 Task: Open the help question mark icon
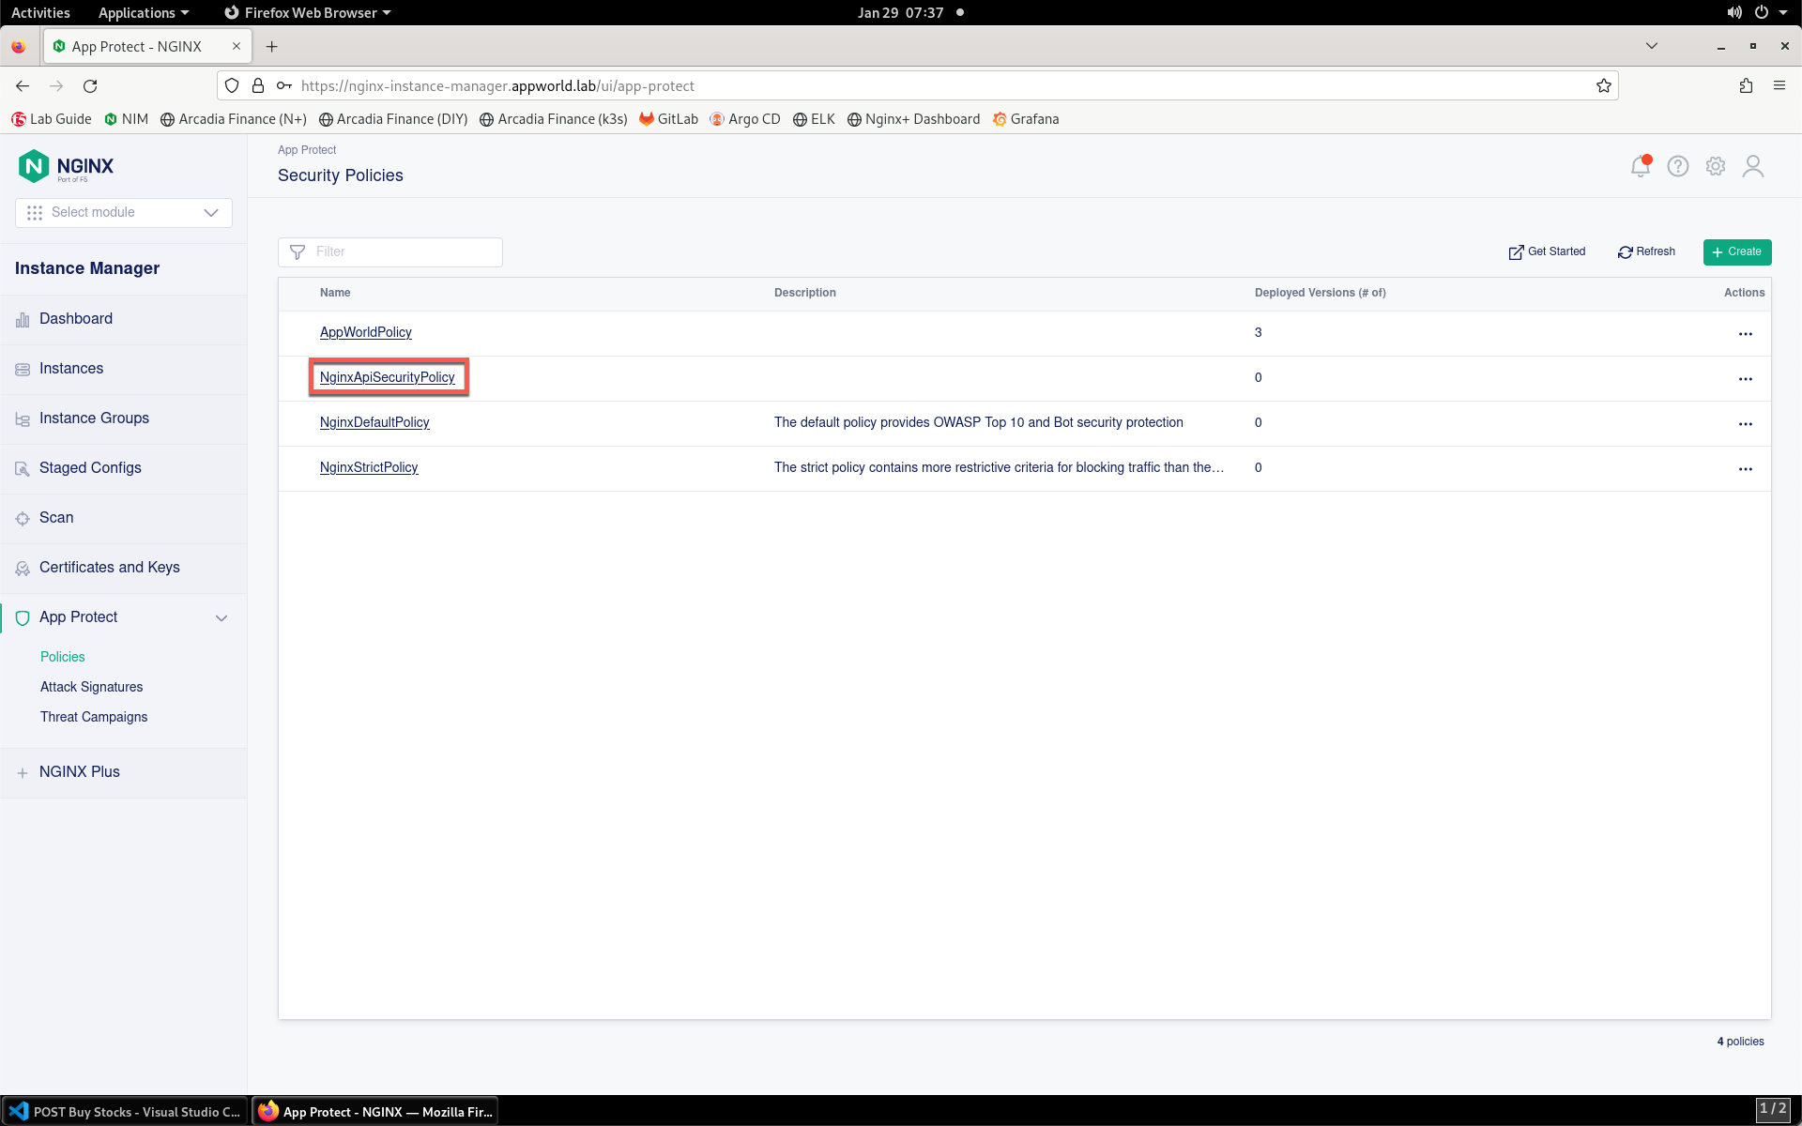pos(1678,166)
